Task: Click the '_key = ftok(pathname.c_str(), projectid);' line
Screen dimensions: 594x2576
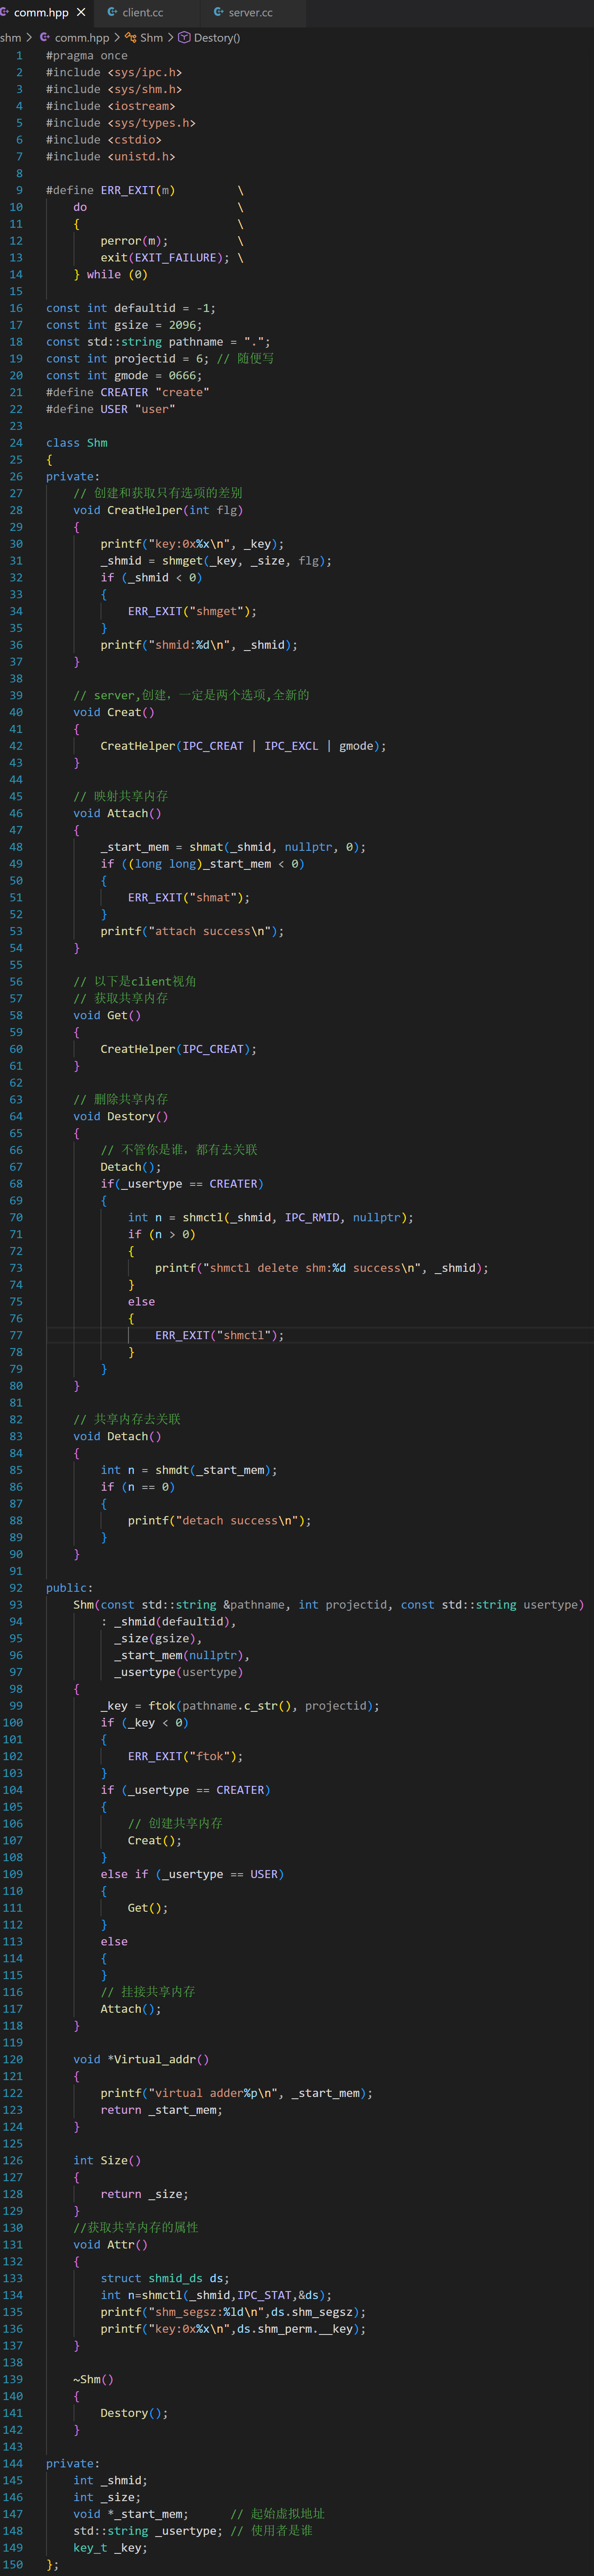Action: tap(240, 1706)
